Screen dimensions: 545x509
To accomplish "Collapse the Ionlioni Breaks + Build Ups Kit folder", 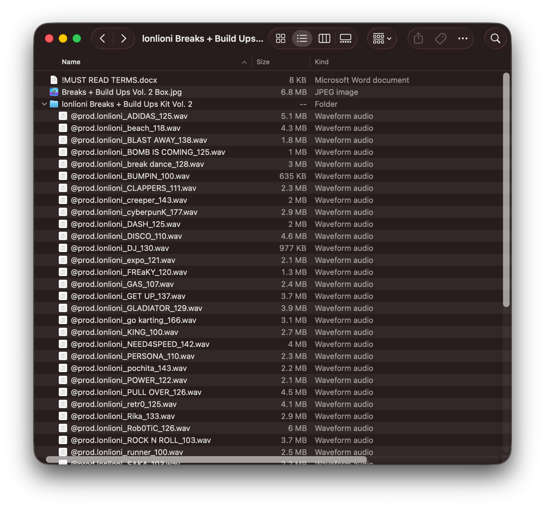I will pyautogui.click(x=44, y=104).
